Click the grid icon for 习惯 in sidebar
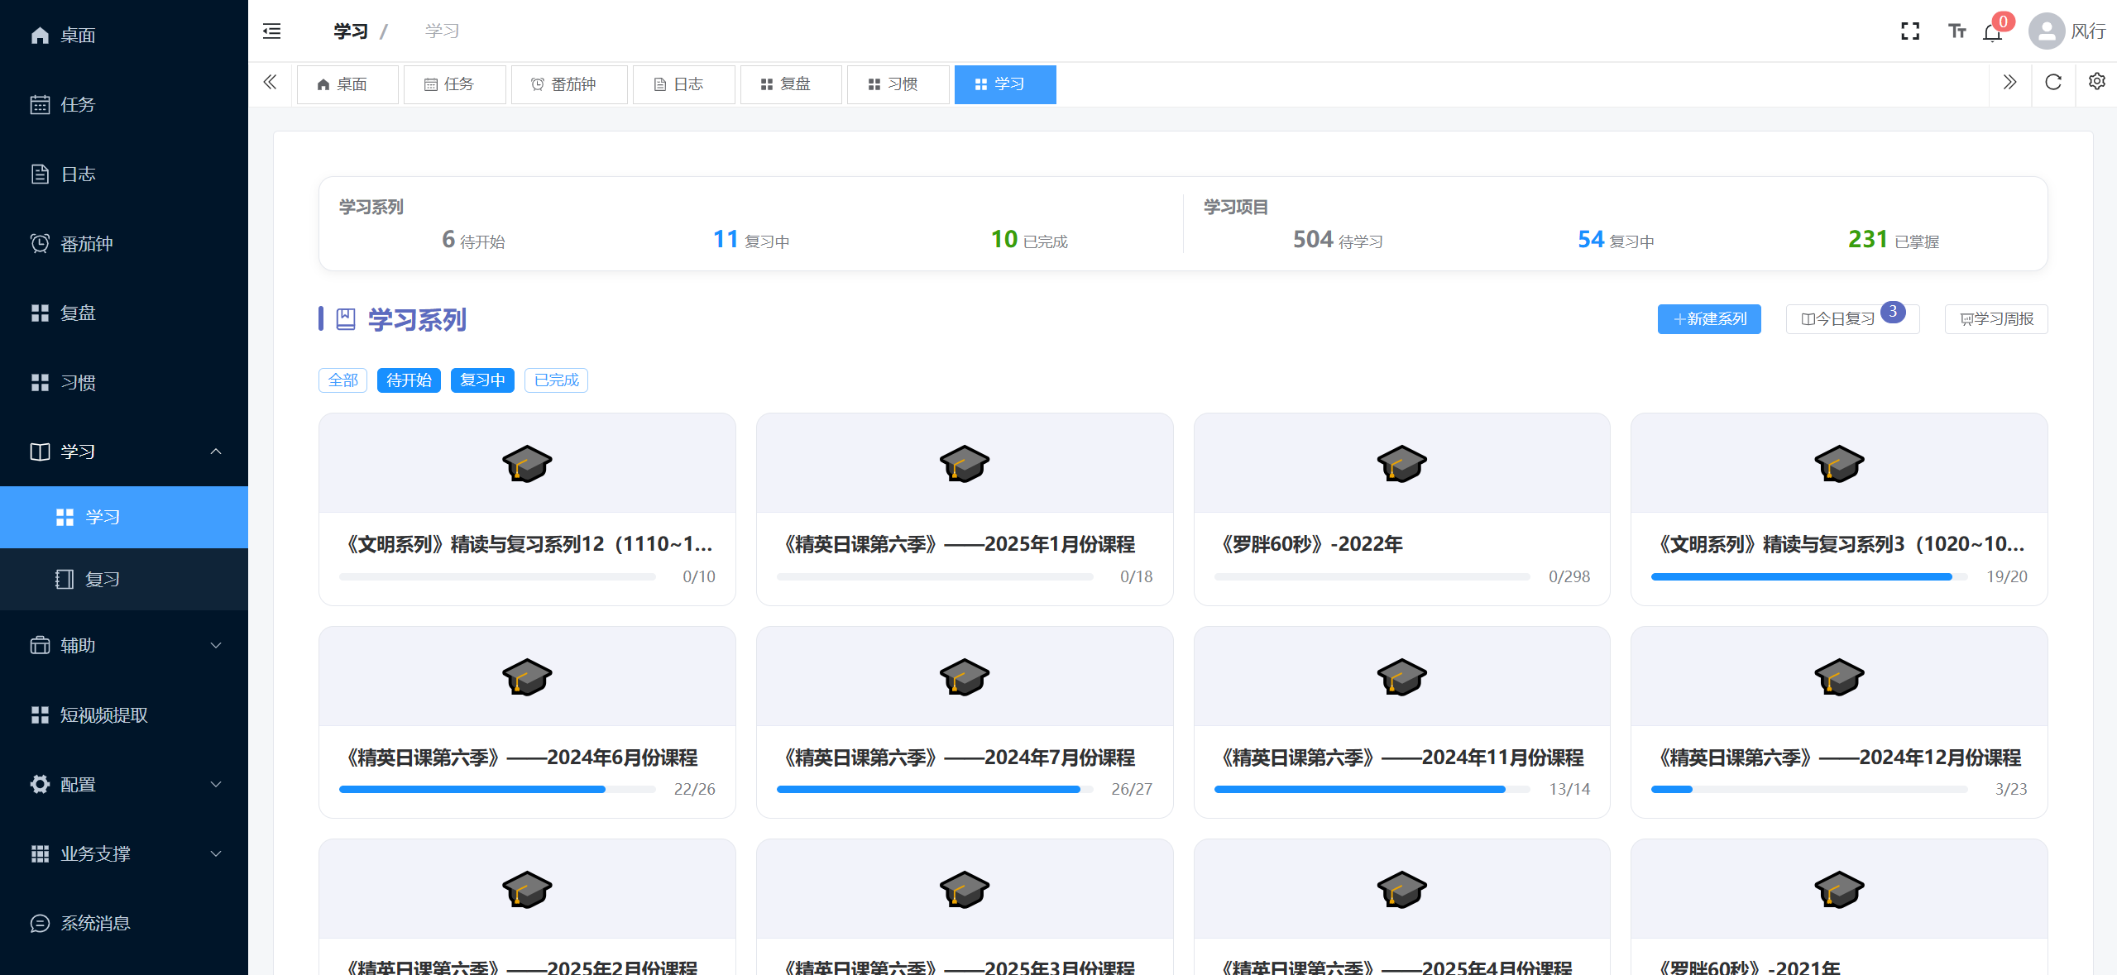This screenshot has height=975, width=2117. click(40, 382)
